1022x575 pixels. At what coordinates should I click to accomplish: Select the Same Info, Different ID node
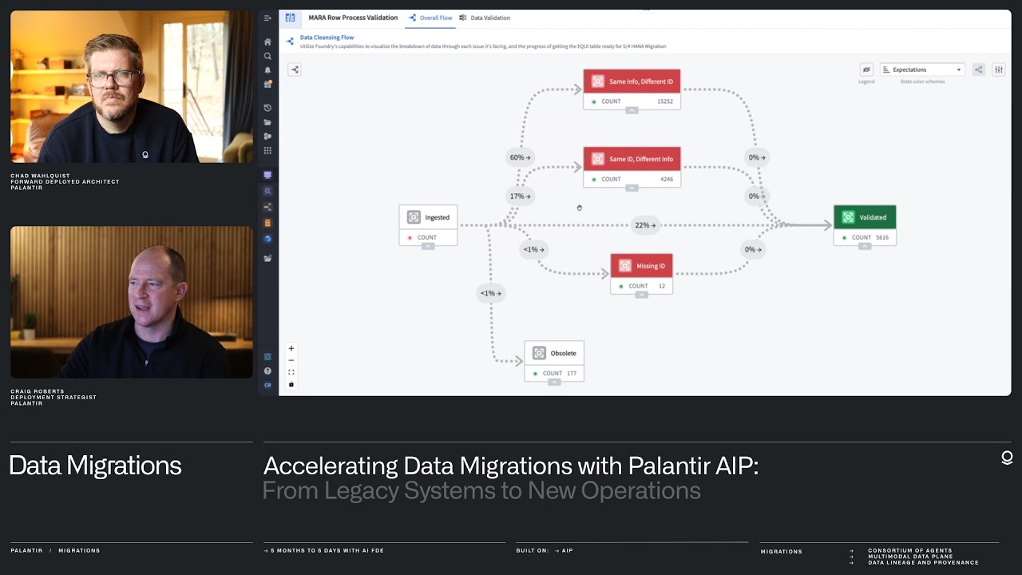pos(632,89)
